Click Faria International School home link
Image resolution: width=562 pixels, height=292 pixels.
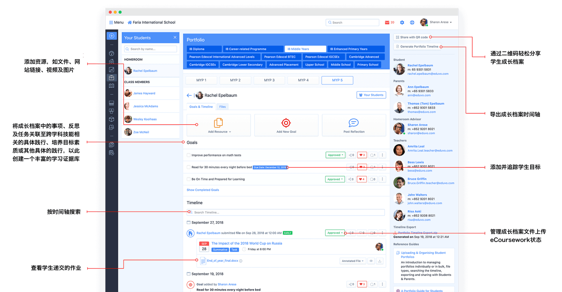tap(151, 22)
